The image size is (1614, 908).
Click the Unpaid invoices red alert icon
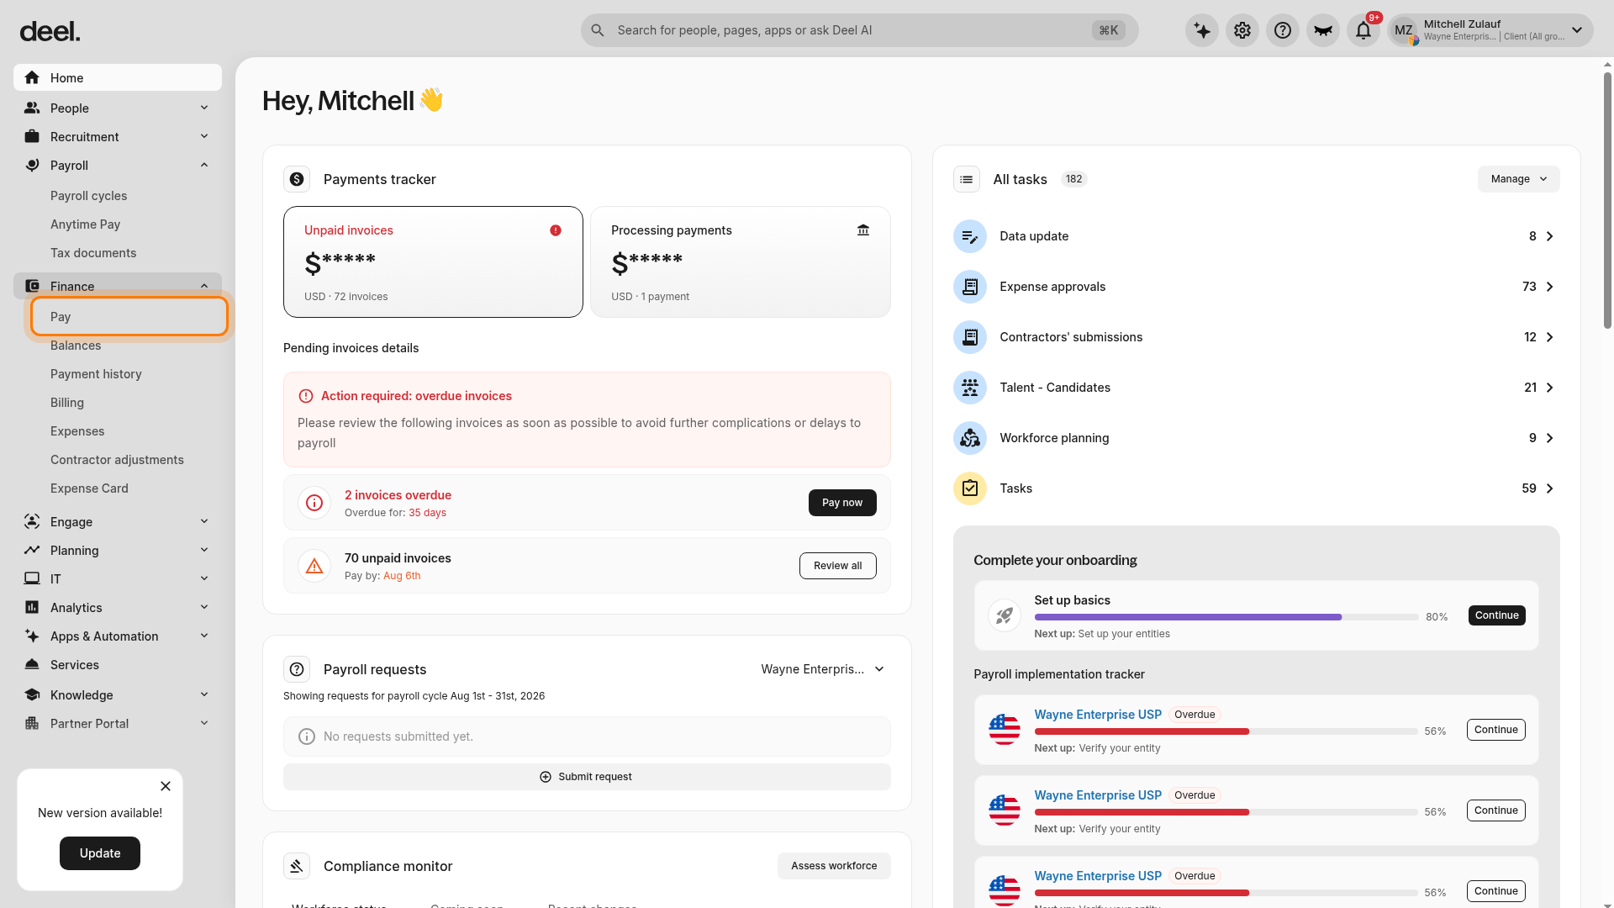(556, 230)
